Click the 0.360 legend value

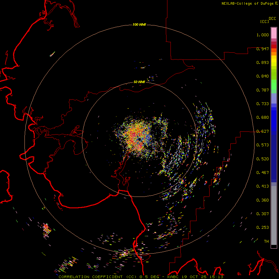point(263,200)
